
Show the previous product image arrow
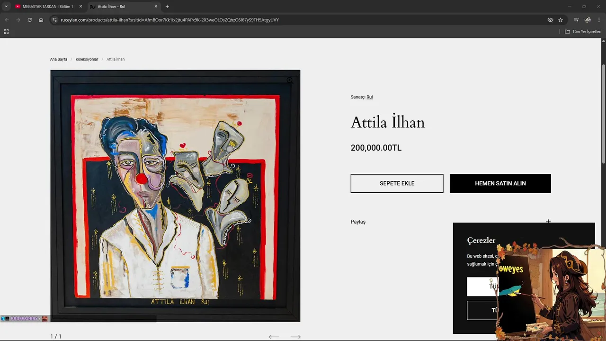273,337
